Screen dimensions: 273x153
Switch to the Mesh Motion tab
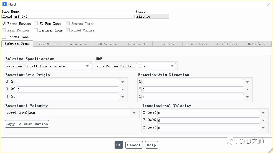(48, 44)
